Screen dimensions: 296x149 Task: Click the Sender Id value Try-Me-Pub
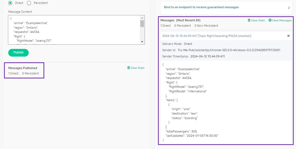[229, 50]
